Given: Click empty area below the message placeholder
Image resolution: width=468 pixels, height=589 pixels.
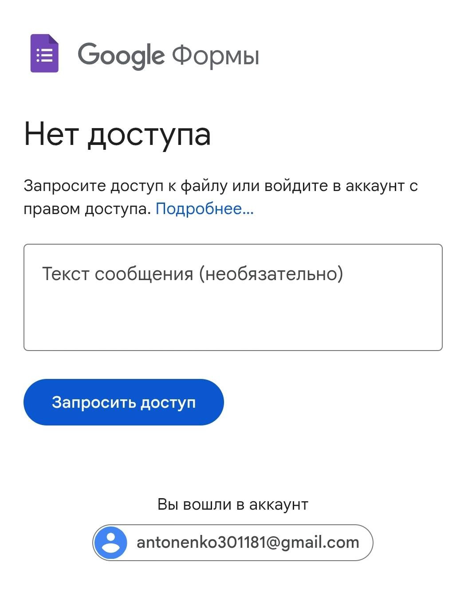Looking at the screenshot, I should tap(233, 321).
